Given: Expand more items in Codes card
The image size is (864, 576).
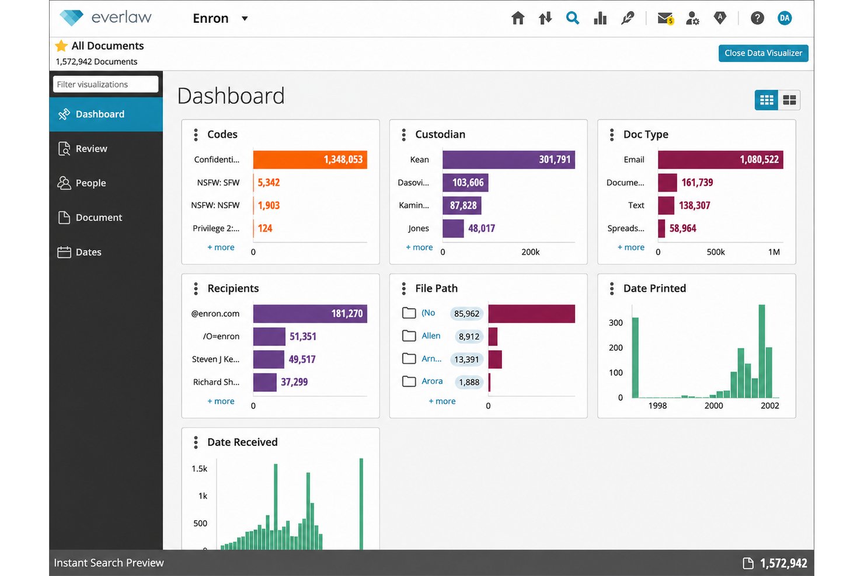Looking at the screenshot, I should [x=221, y=247].
